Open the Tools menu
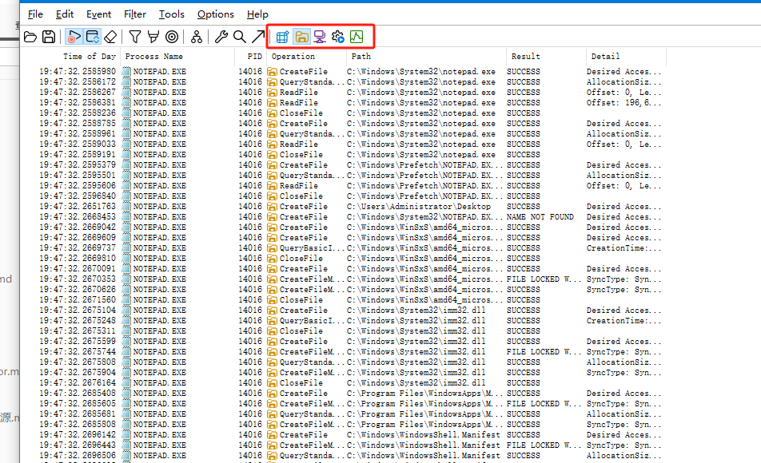This screenshot has width=761, height=463. click(171, 14)
